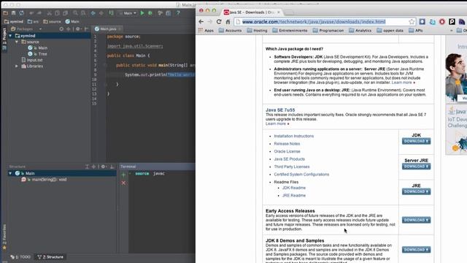Click the Structure panel settings gear icon

click(104, 167)
